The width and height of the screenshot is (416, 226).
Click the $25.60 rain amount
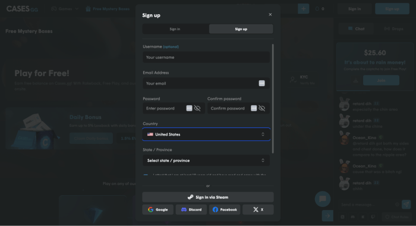point(375,53)
